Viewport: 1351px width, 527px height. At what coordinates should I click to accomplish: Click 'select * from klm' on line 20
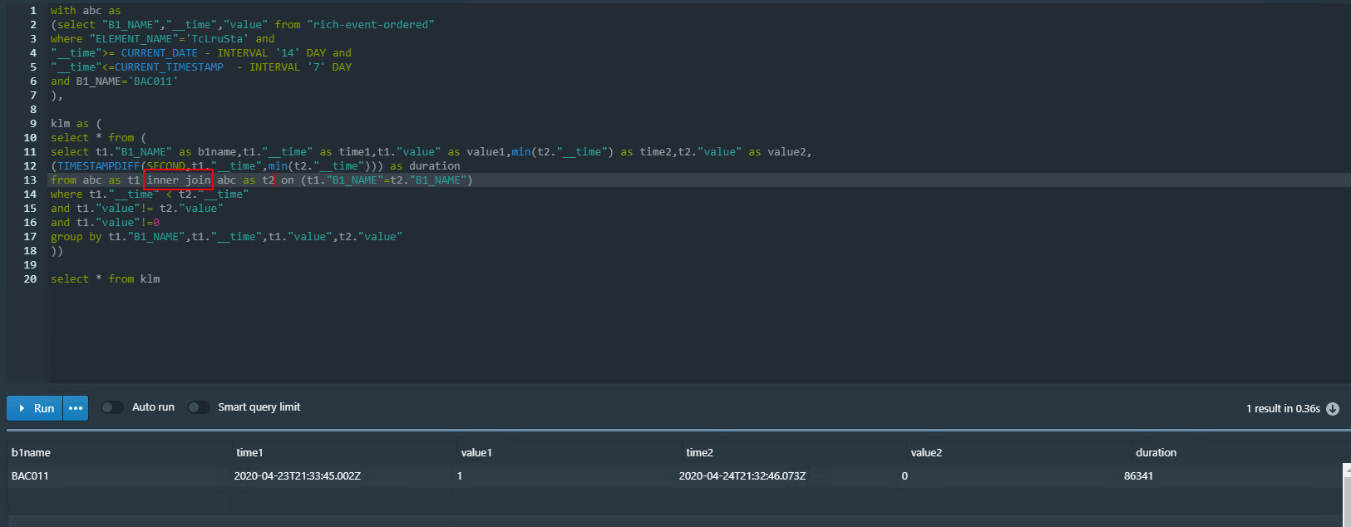(x=105, y=279)
